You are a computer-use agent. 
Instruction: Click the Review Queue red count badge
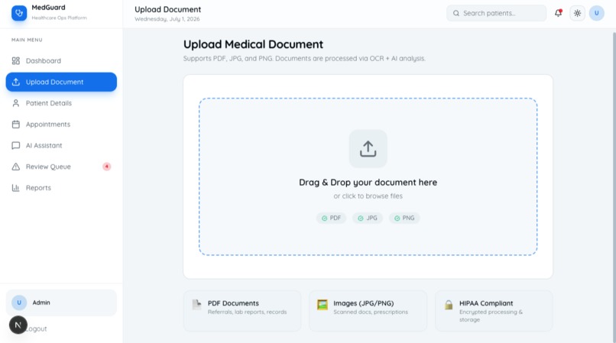coord(106,167)
